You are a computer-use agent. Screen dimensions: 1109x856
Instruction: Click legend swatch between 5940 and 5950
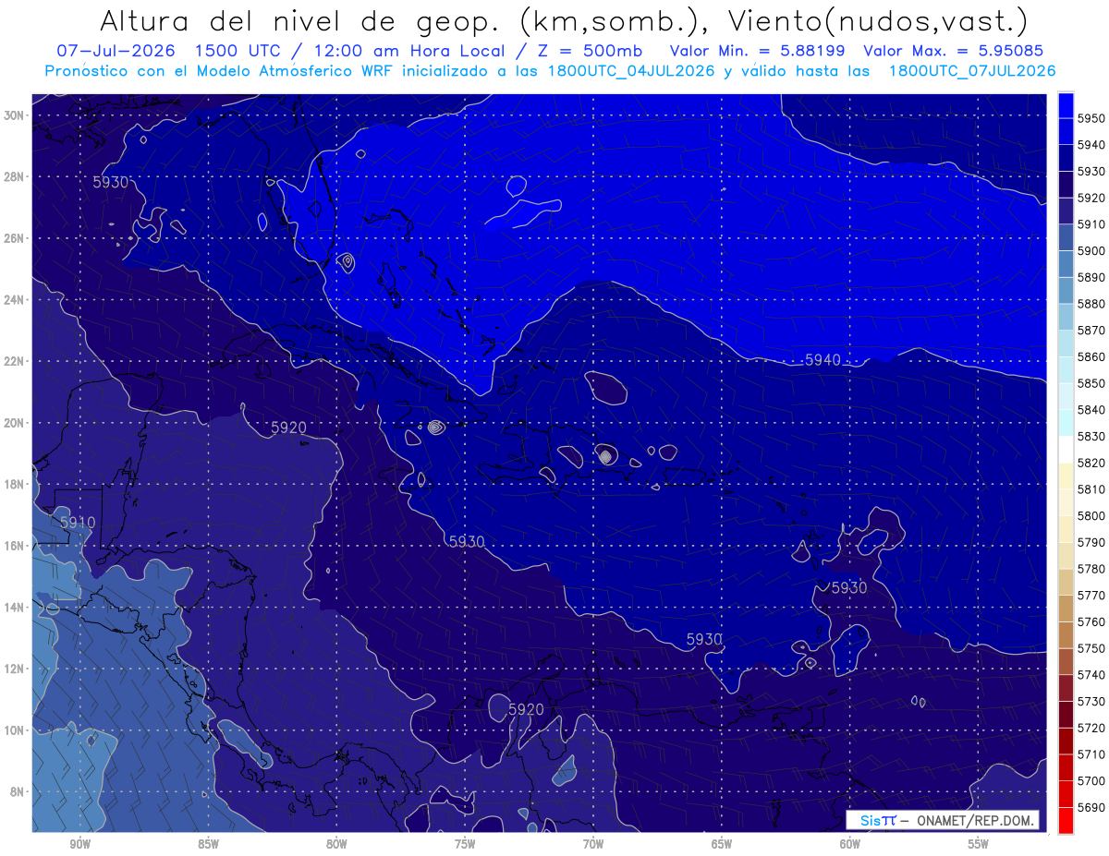[1066, 131]
